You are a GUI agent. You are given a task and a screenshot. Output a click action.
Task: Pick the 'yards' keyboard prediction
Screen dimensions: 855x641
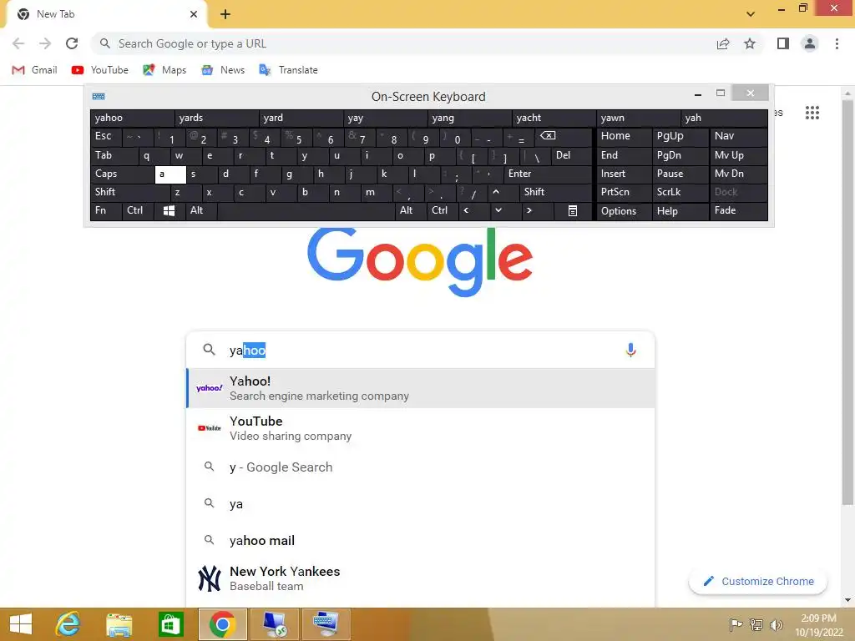216,118
